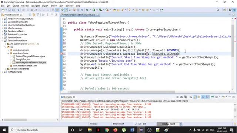Select the YahooPageLoadTimeoutTest.java editor tab
This screenshot has height=133, width=237.
[x=80, y=15]
